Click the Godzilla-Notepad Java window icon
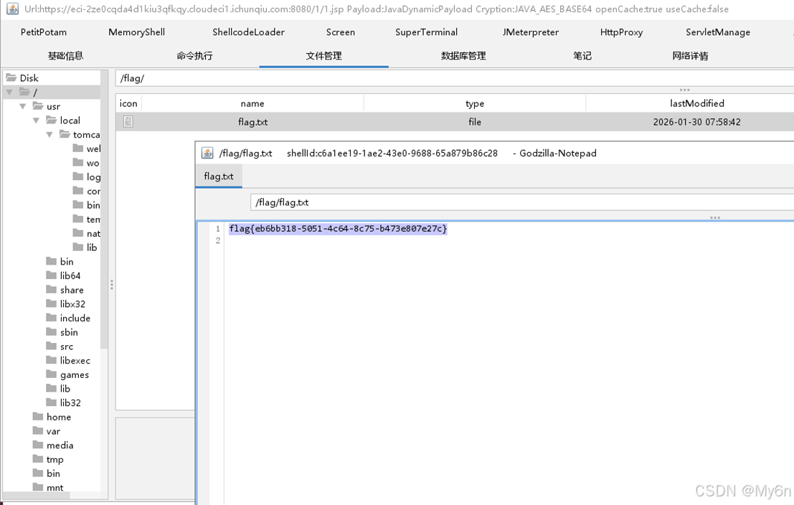Image resolution: width=794 pixels, height=505 pixels. pos(207,153)
